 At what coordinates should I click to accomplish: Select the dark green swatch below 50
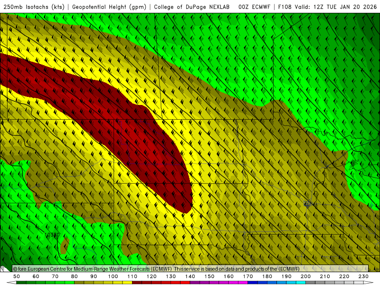[21, 282]
